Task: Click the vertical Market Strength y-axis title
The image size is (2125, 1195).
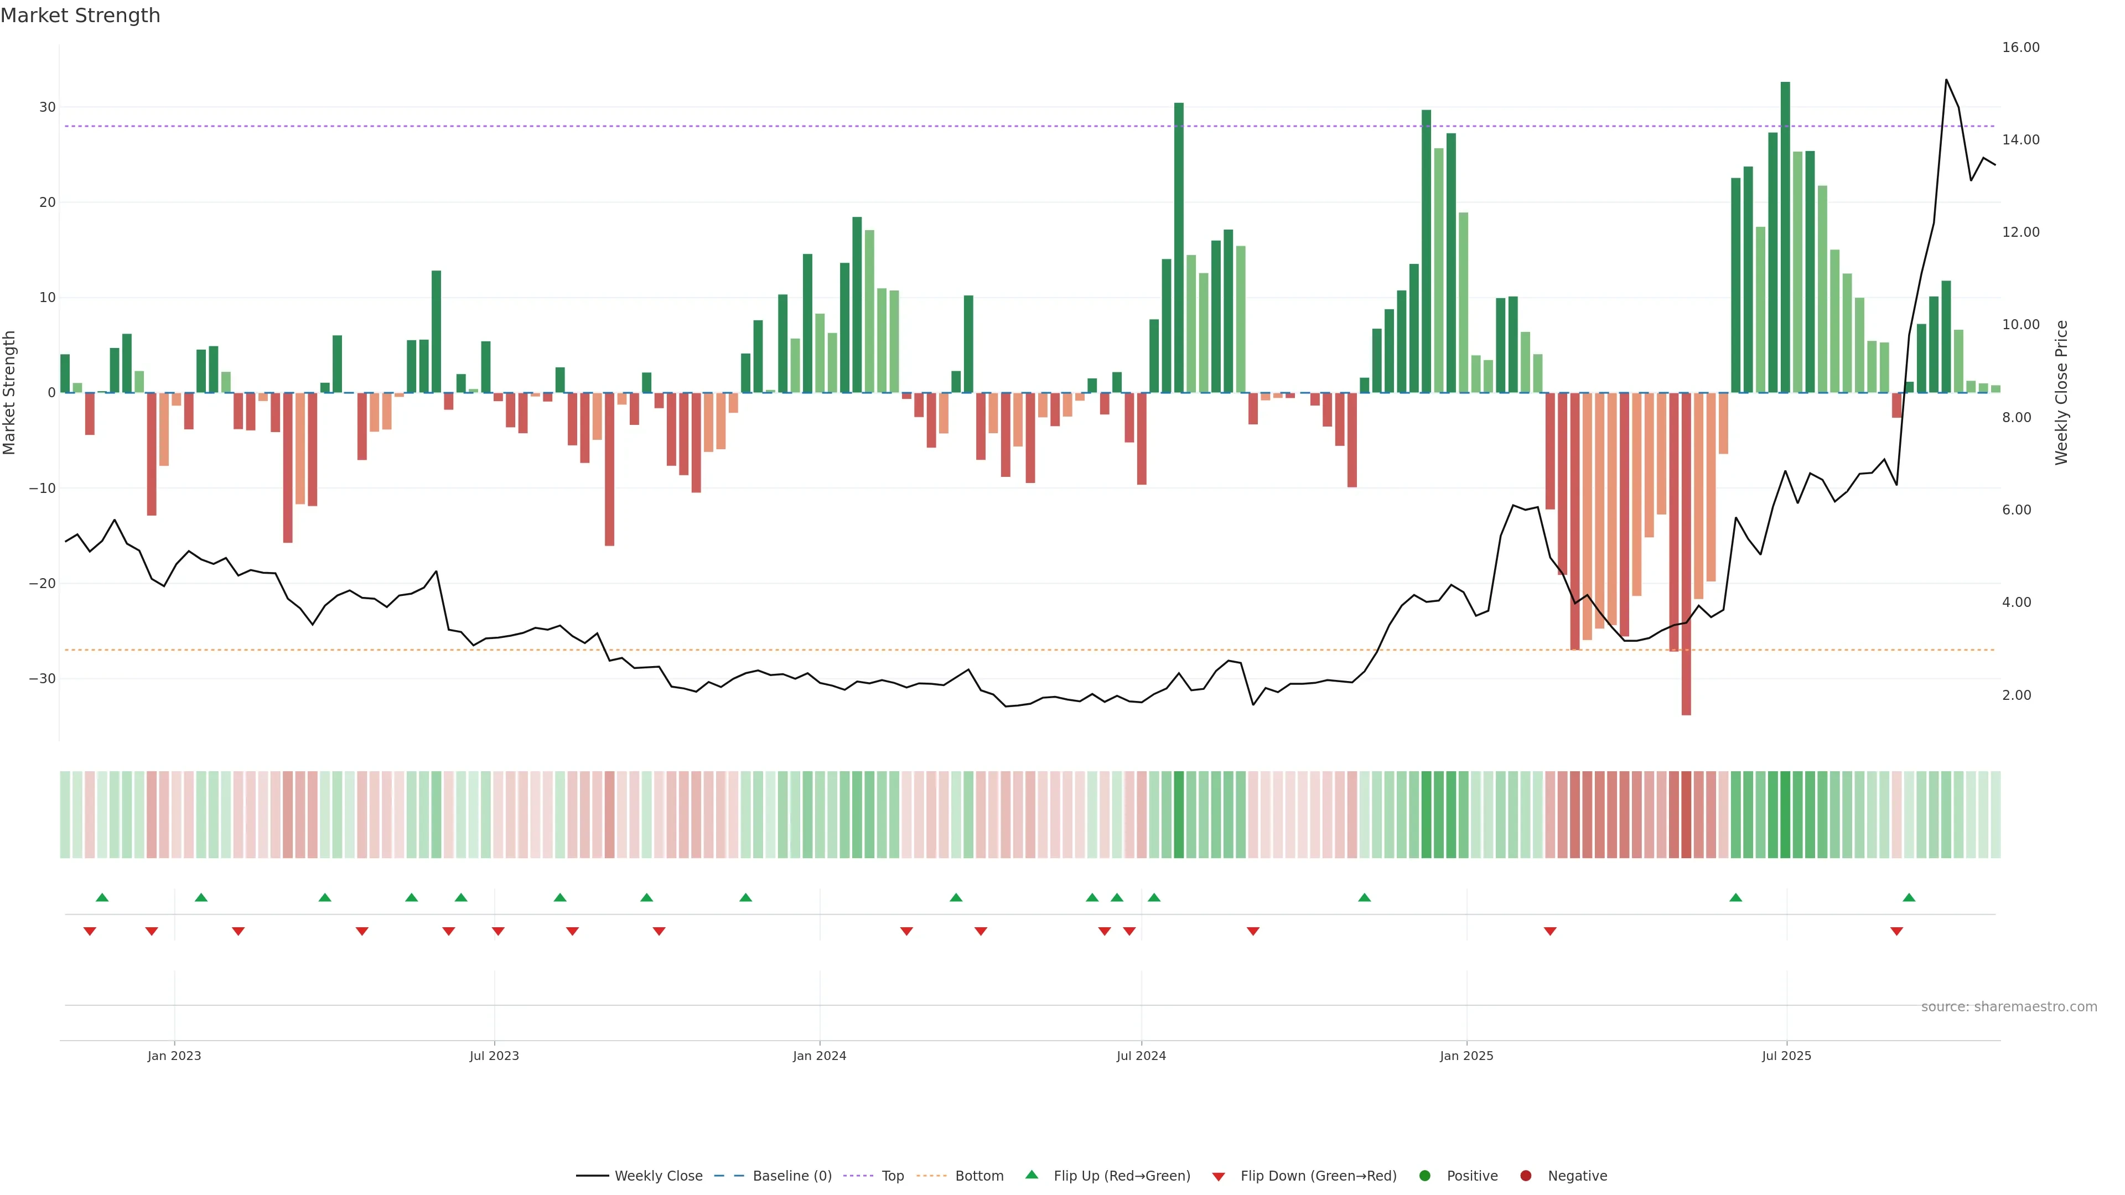Action: click(x=10, y=393)
